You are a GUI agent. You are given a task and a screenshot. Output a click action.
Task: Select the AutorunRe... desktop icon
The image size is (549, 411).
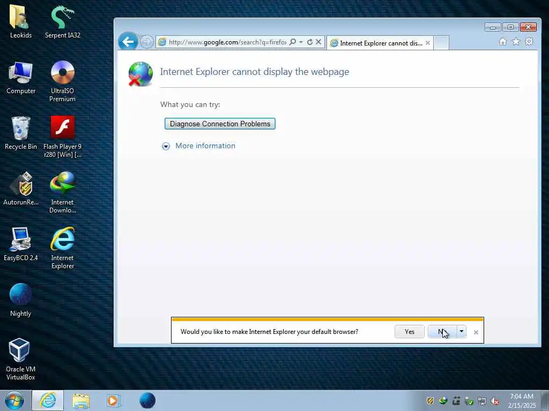pyautogui.click(x=21, y=189)
